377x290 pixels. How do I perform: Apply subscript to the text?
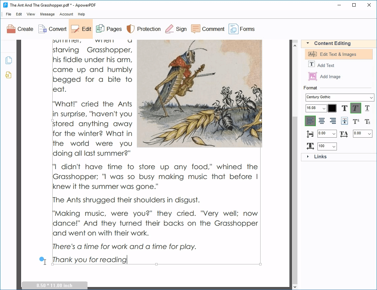(367, 121)
